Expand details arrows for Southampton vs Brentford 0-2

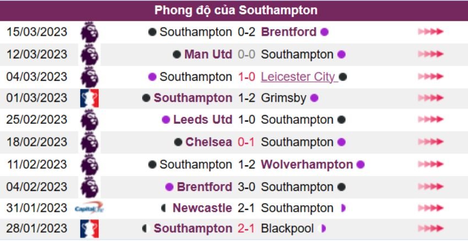430,32
